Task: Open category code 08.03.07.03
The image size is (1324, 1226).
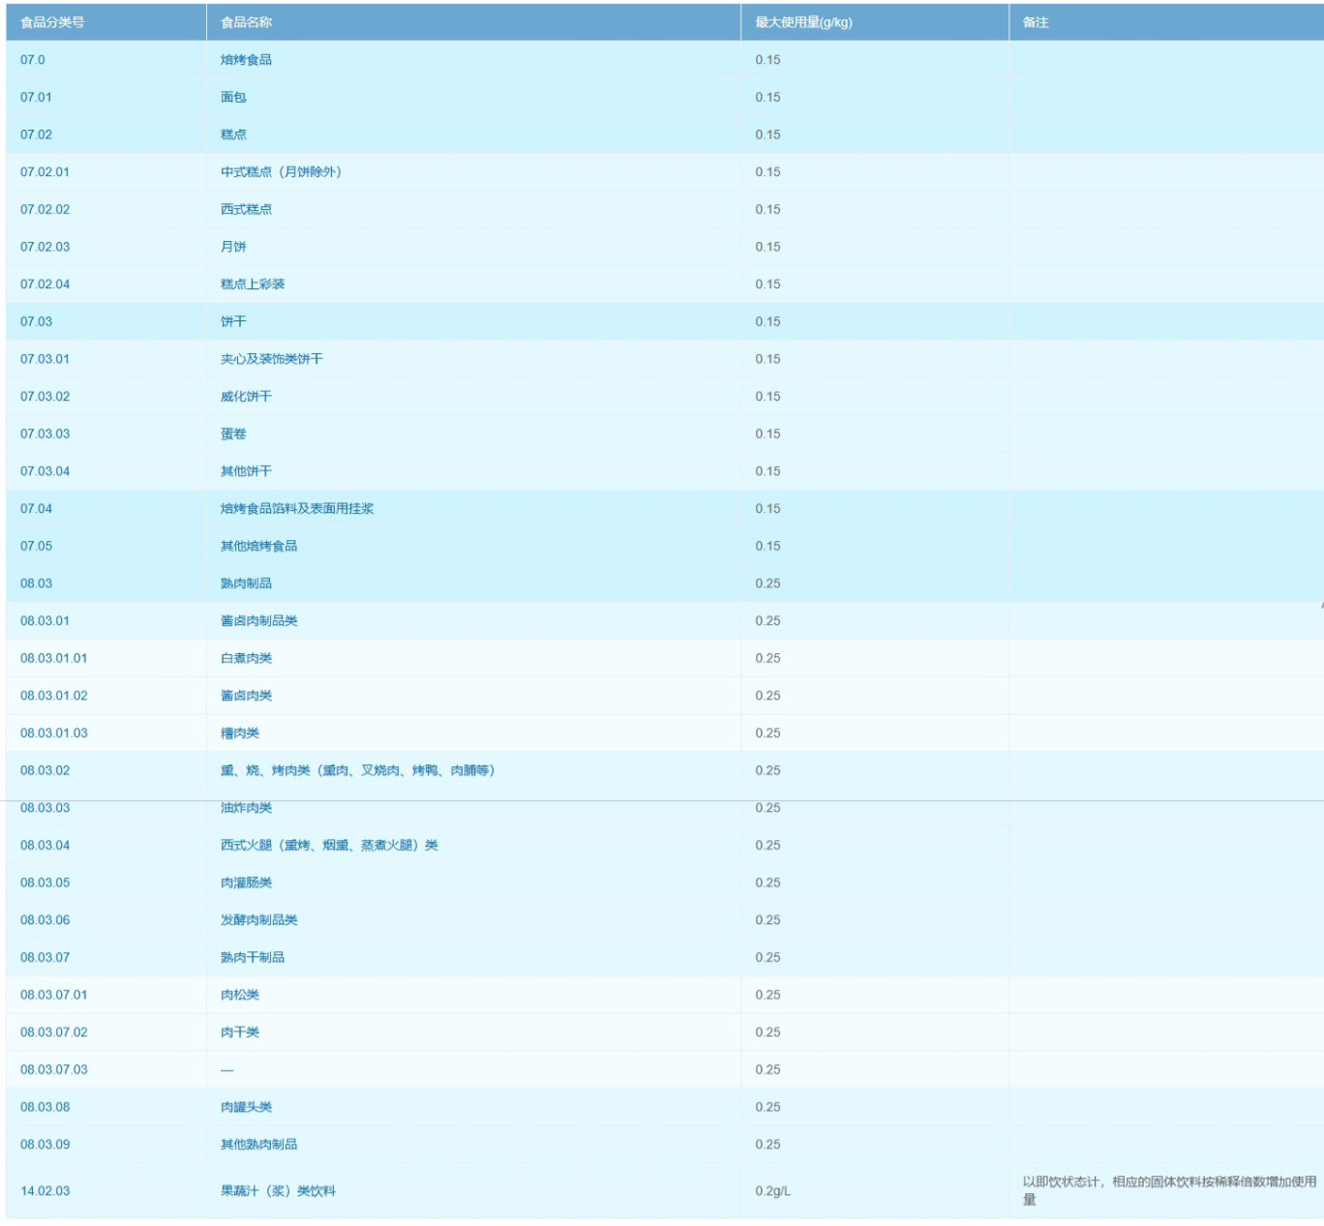Action: pyautogui.click(x=54, y=1070)
